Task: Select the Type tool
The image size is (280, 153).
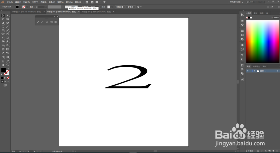Action: click(x=3, y=27)
